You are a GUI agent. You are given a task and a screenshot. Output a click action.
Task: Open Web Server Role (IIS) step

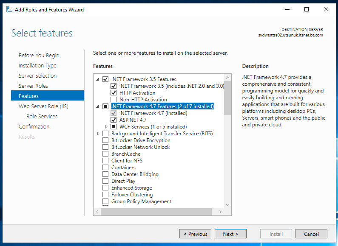tap(43, 106)
